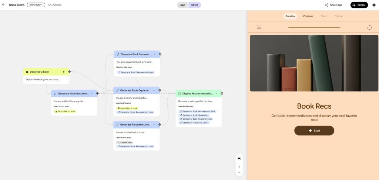Click the Share app button

(x=333, y=5)
